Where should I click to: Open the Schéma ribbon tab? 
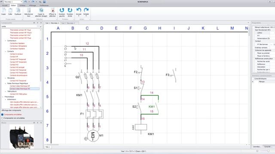pyautogui.click(x=22, y=6)
